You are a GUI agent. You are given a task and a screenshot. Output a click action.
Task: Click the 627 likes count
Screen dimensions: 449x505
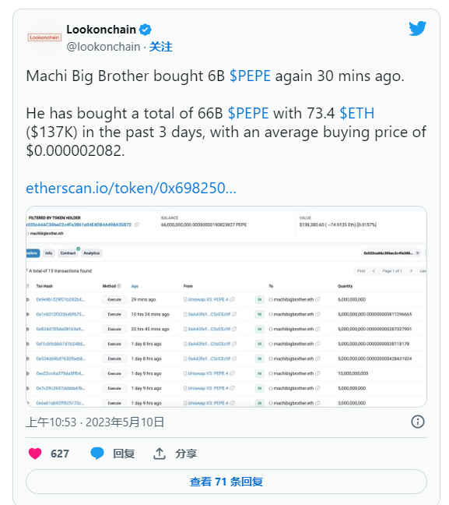[60, 454]
